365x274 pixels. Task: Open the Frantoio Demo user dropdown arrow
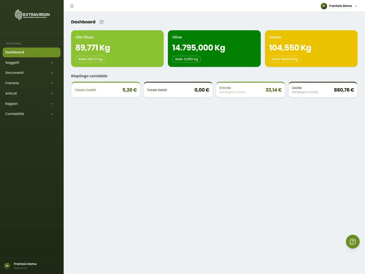pos(356,6)
